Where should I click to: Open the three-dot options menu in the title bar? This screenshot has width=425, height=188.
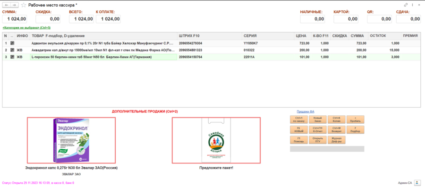[413, 5]
